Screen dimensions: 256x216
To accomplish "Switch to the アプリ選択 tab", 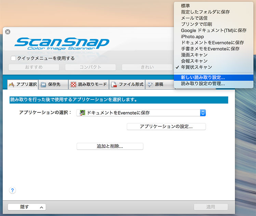I will point(23,84).
